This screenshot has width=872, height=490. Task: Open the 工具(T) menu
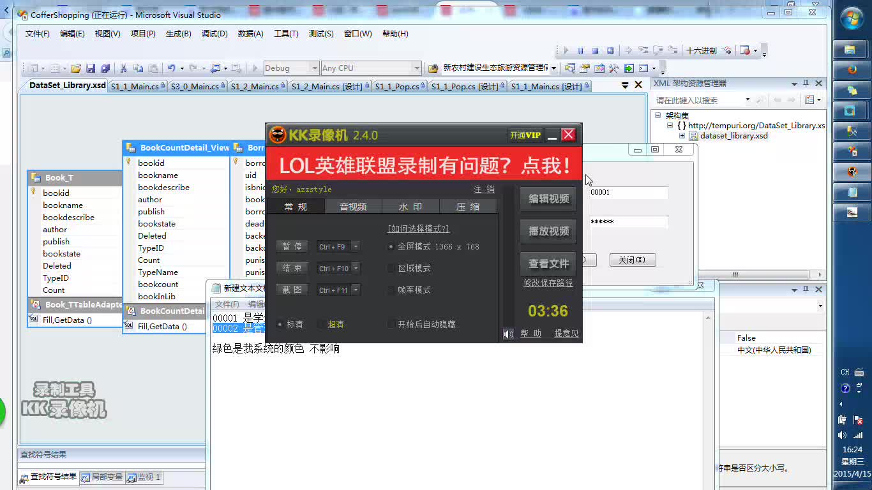(x=286, y=34)
